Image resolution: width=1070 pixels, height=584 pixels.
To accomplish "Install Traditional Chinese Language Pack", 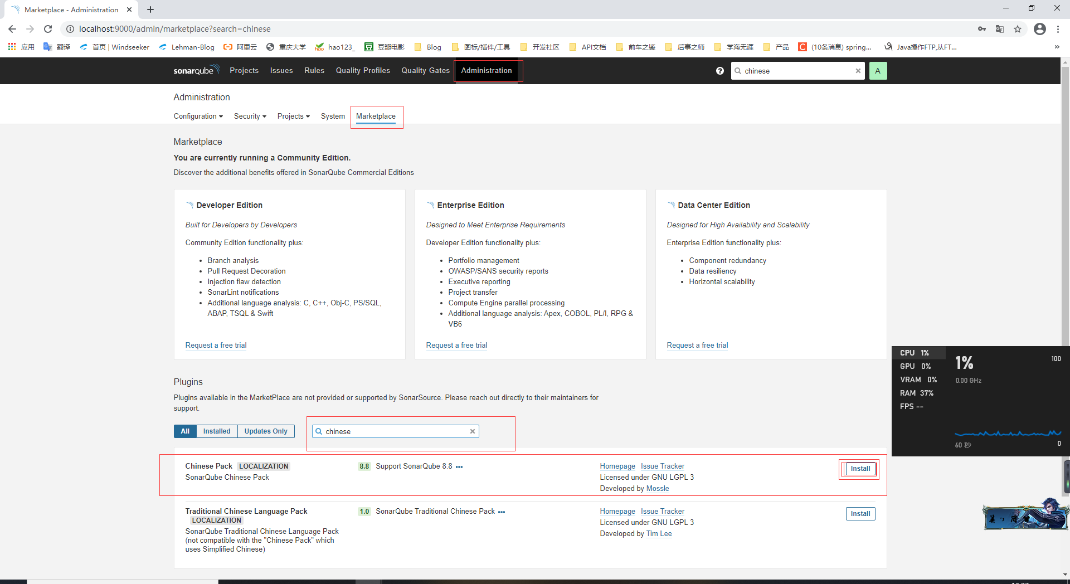I will (x=860, y=514).
